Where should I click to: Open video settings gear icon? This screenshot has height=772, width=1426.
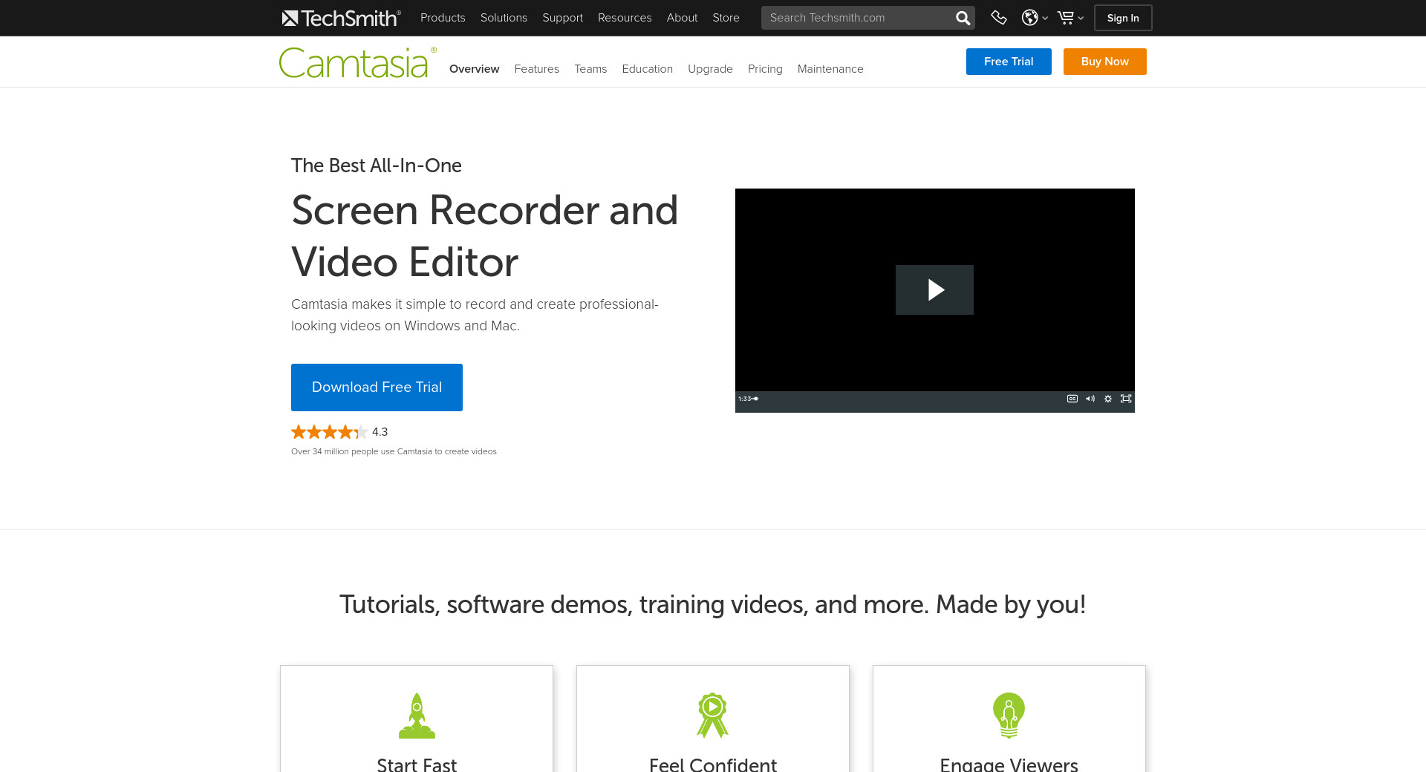1108,399
